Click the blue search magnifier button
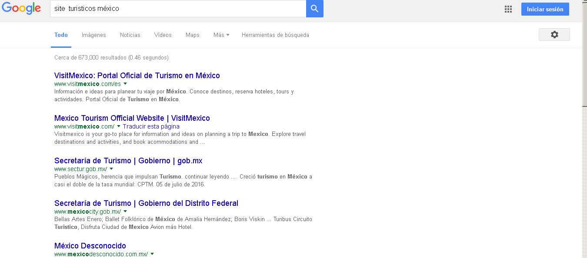Viewport: 587px width, 258px height. point(315,9)
